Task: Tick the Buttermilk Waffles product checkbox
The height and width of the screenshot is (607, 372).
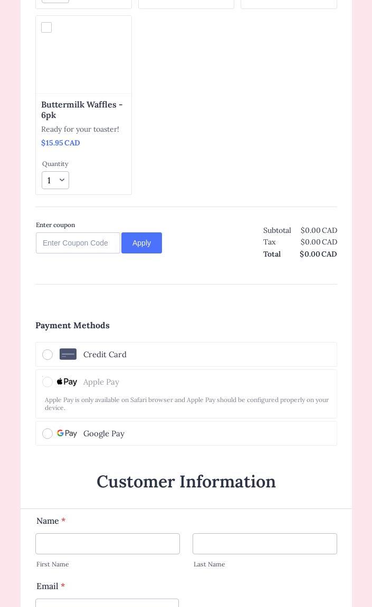Action: click(46, 27)
